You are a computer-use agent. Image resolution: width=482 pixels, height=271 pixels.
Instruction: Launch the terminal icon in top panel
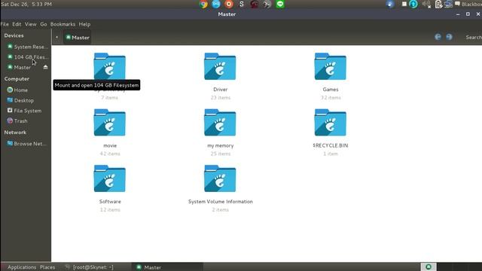point(267,5)
